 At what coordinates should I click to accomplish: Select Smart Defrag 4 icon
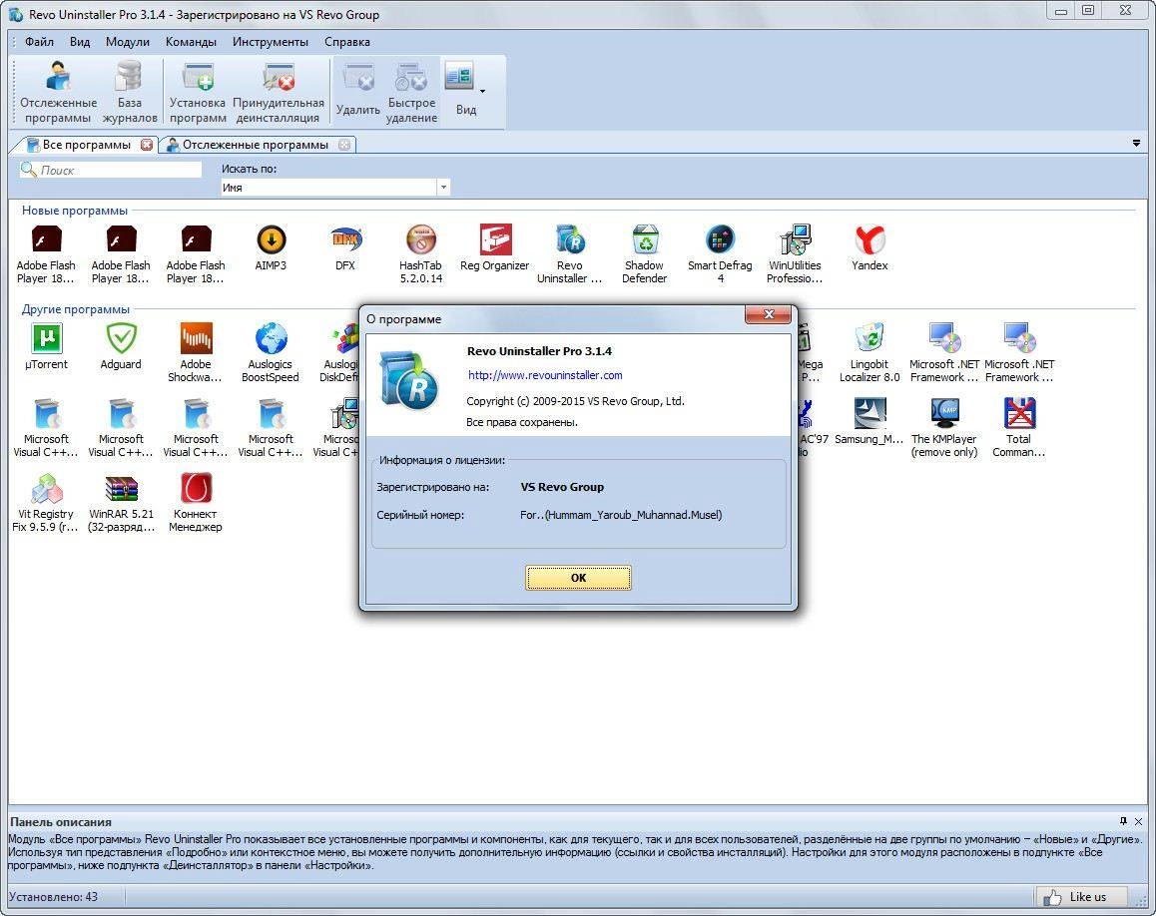(x=720, y=255)
